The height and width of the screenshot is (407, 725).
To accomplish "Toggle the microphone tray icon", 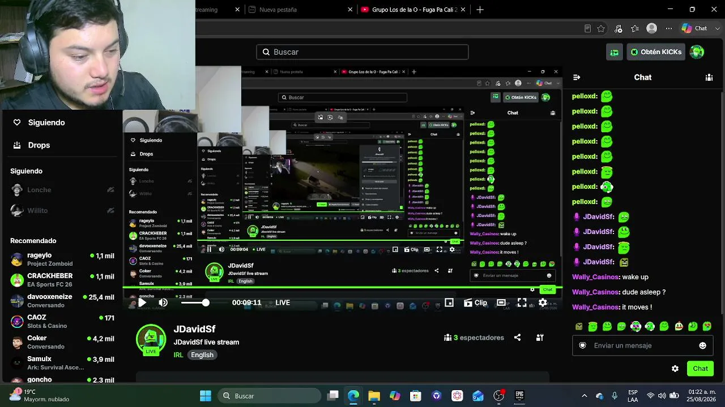I will 615,396.
